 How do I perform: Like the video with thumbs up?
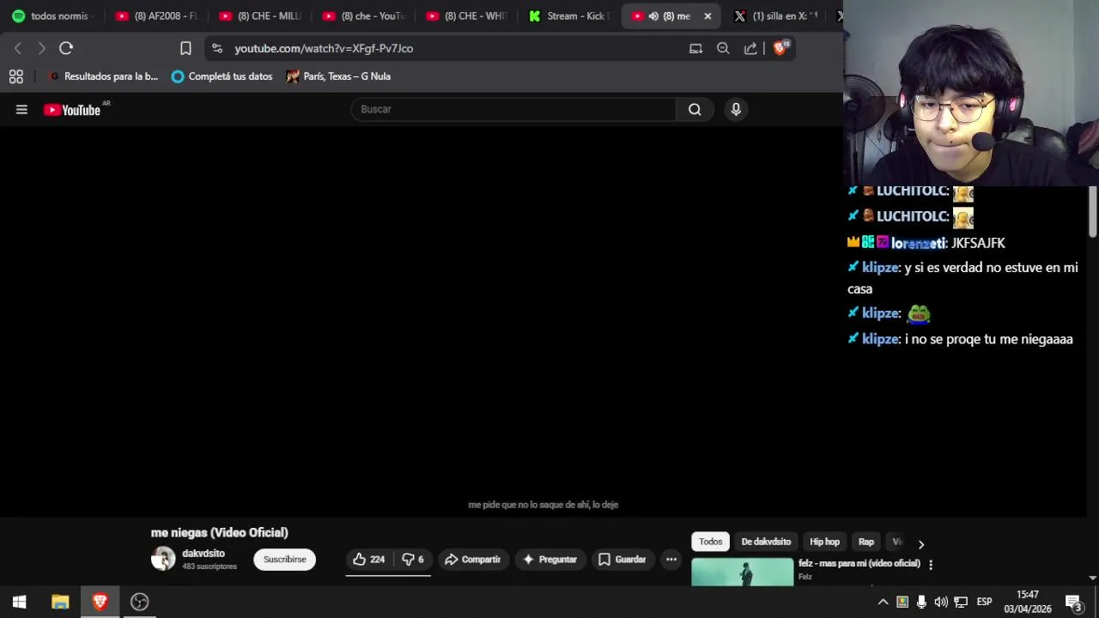(x=368, y=560)
